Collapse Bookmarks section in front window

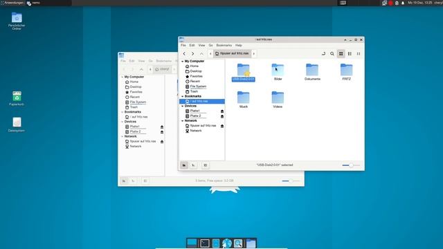[x=183, y=96]
